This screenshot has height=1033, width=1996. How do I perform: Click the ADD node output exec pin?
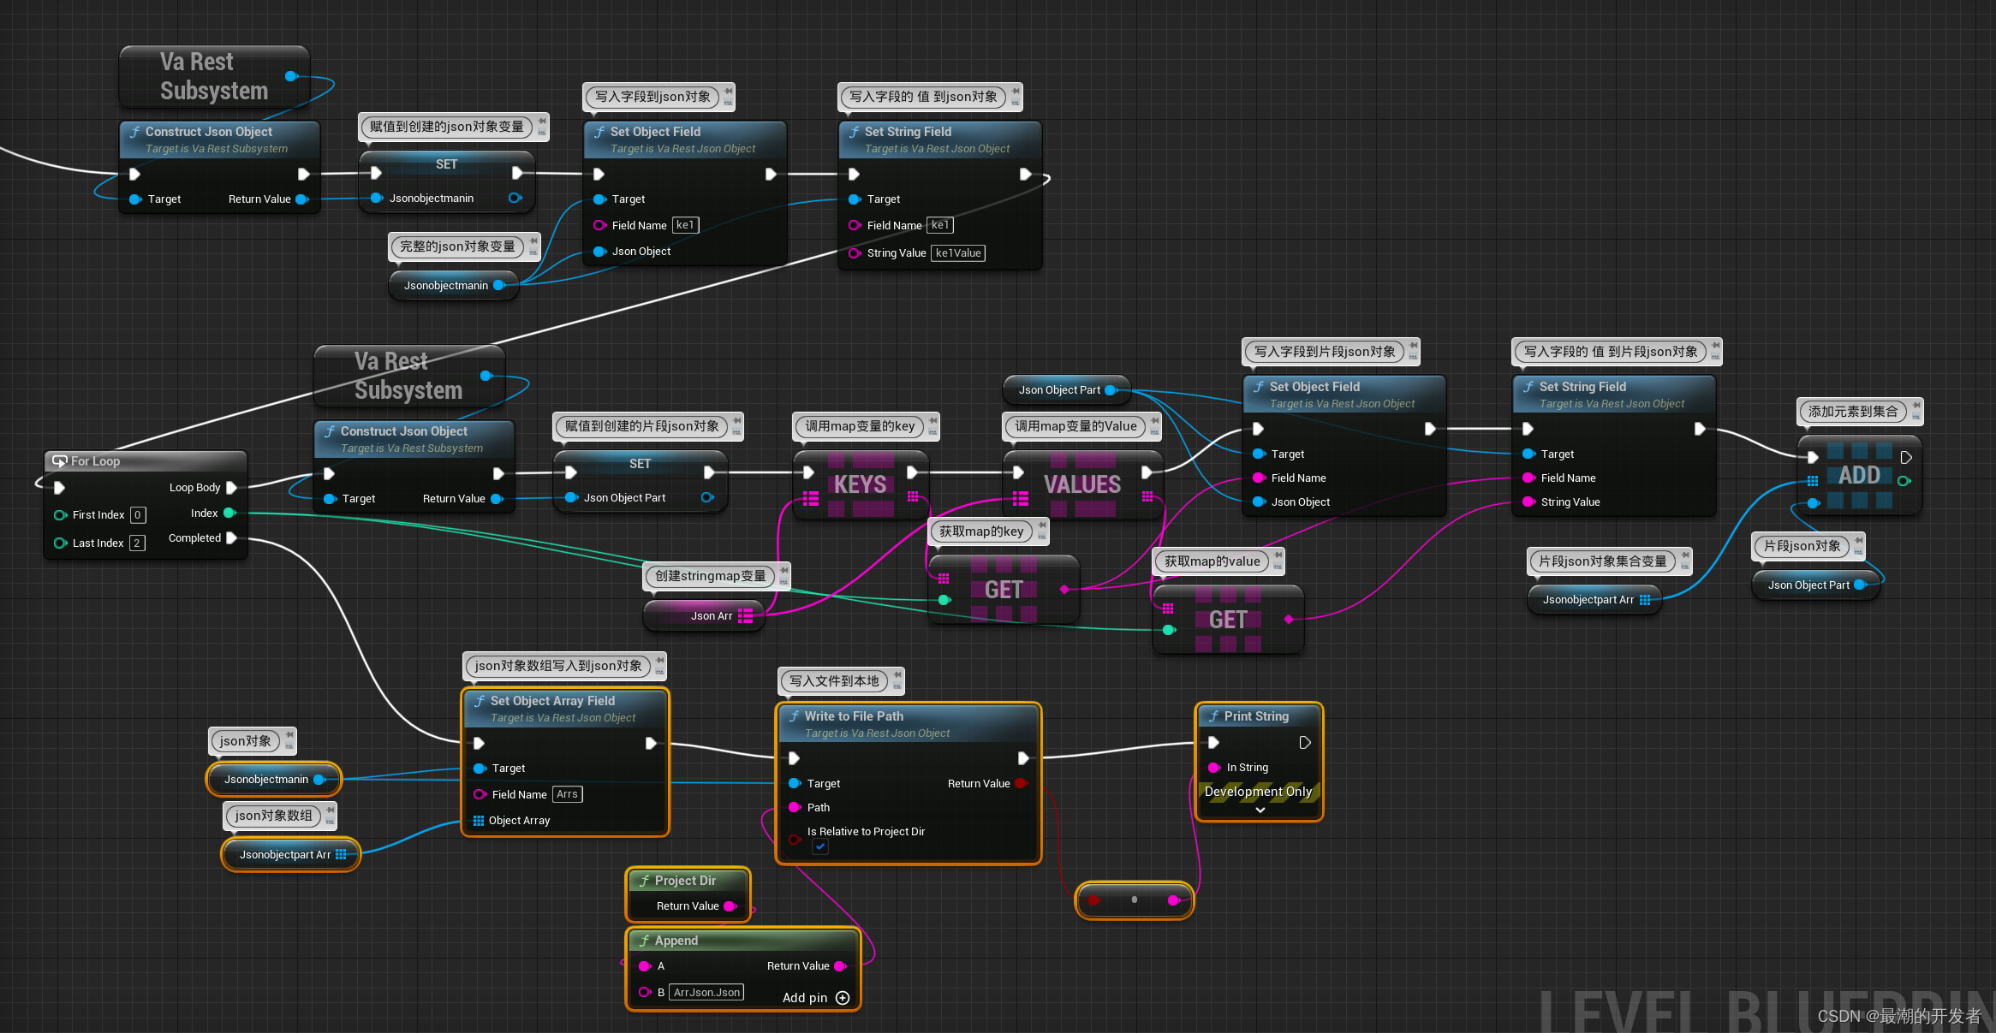[1906, 457]
